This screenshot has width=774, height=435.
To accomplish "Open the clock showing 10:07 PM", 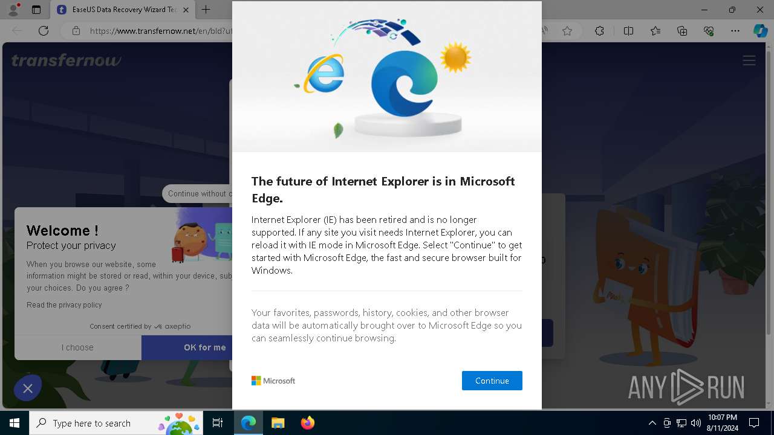I will [722, 423].
